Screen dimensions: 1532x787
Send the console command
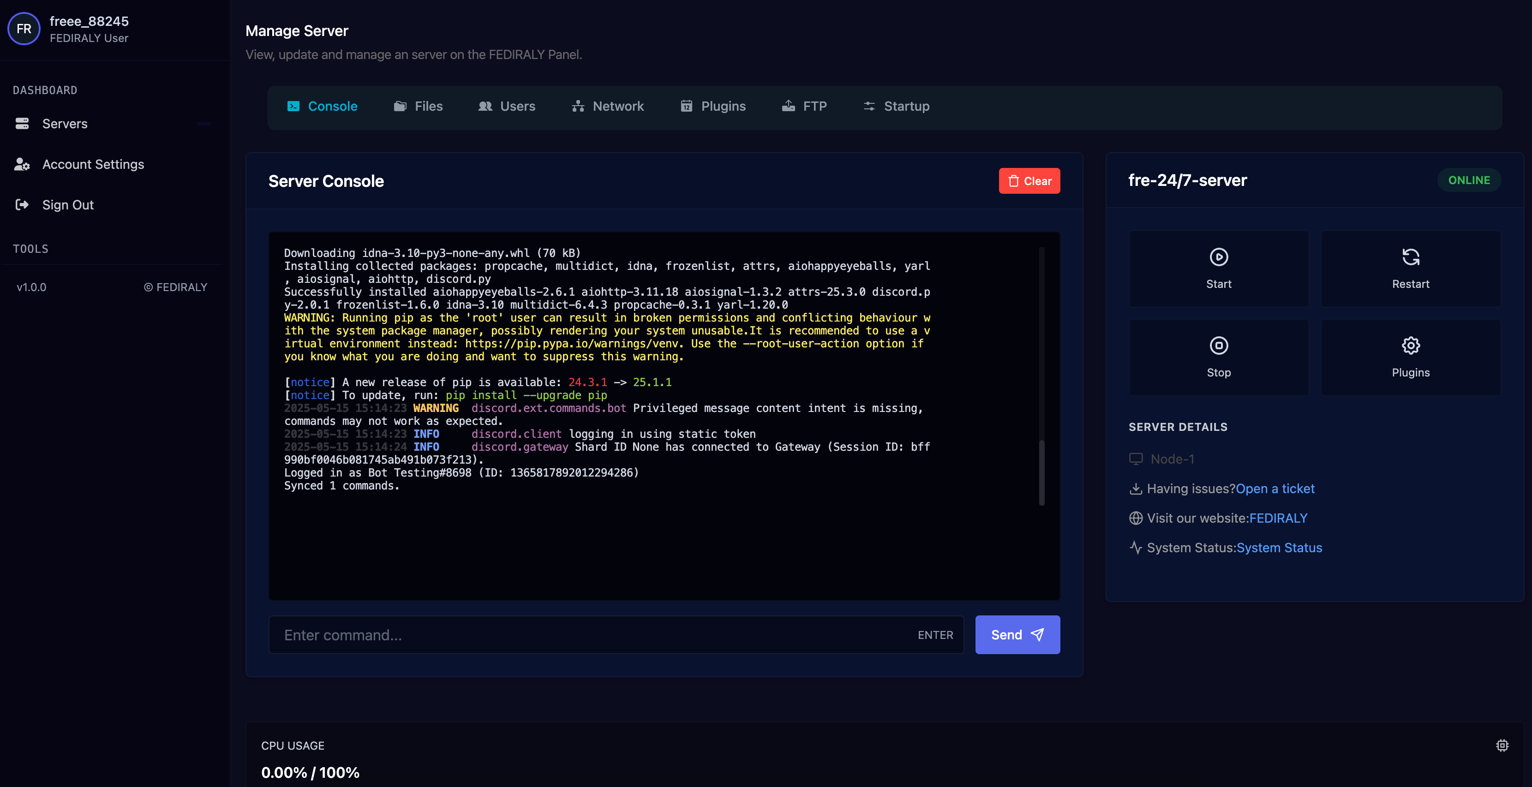click(x=1017, y=635)
